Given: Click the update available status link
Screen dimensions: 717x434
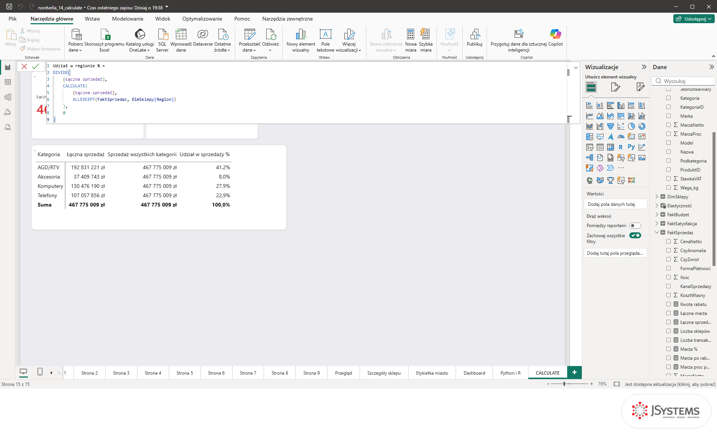Looking at the screenshot, I should [x=670, y=384].
